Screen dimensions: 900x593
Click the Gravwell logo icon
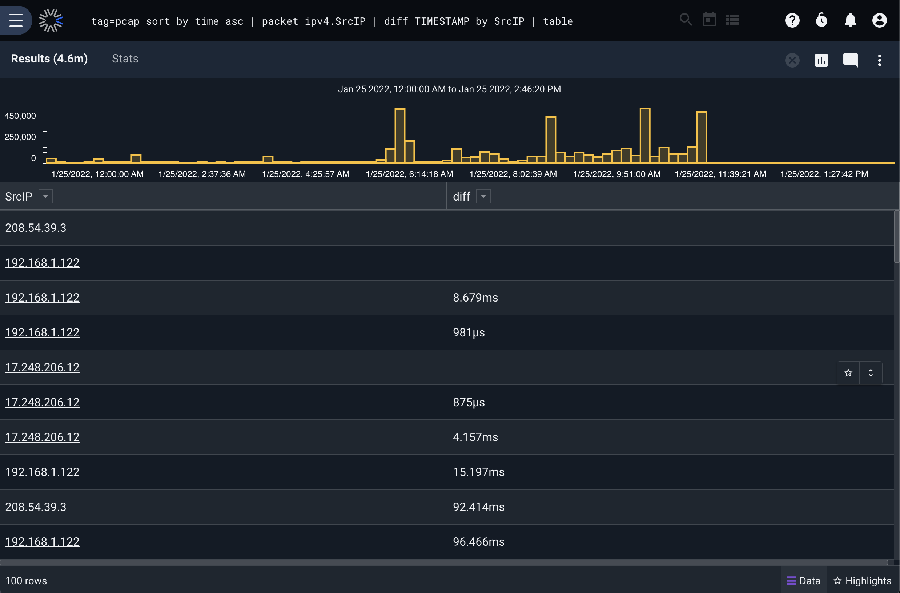click(x=51, y=20)
